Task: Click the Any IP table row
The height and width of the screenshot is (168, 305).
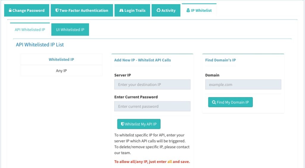Action: tap(61, 71)
